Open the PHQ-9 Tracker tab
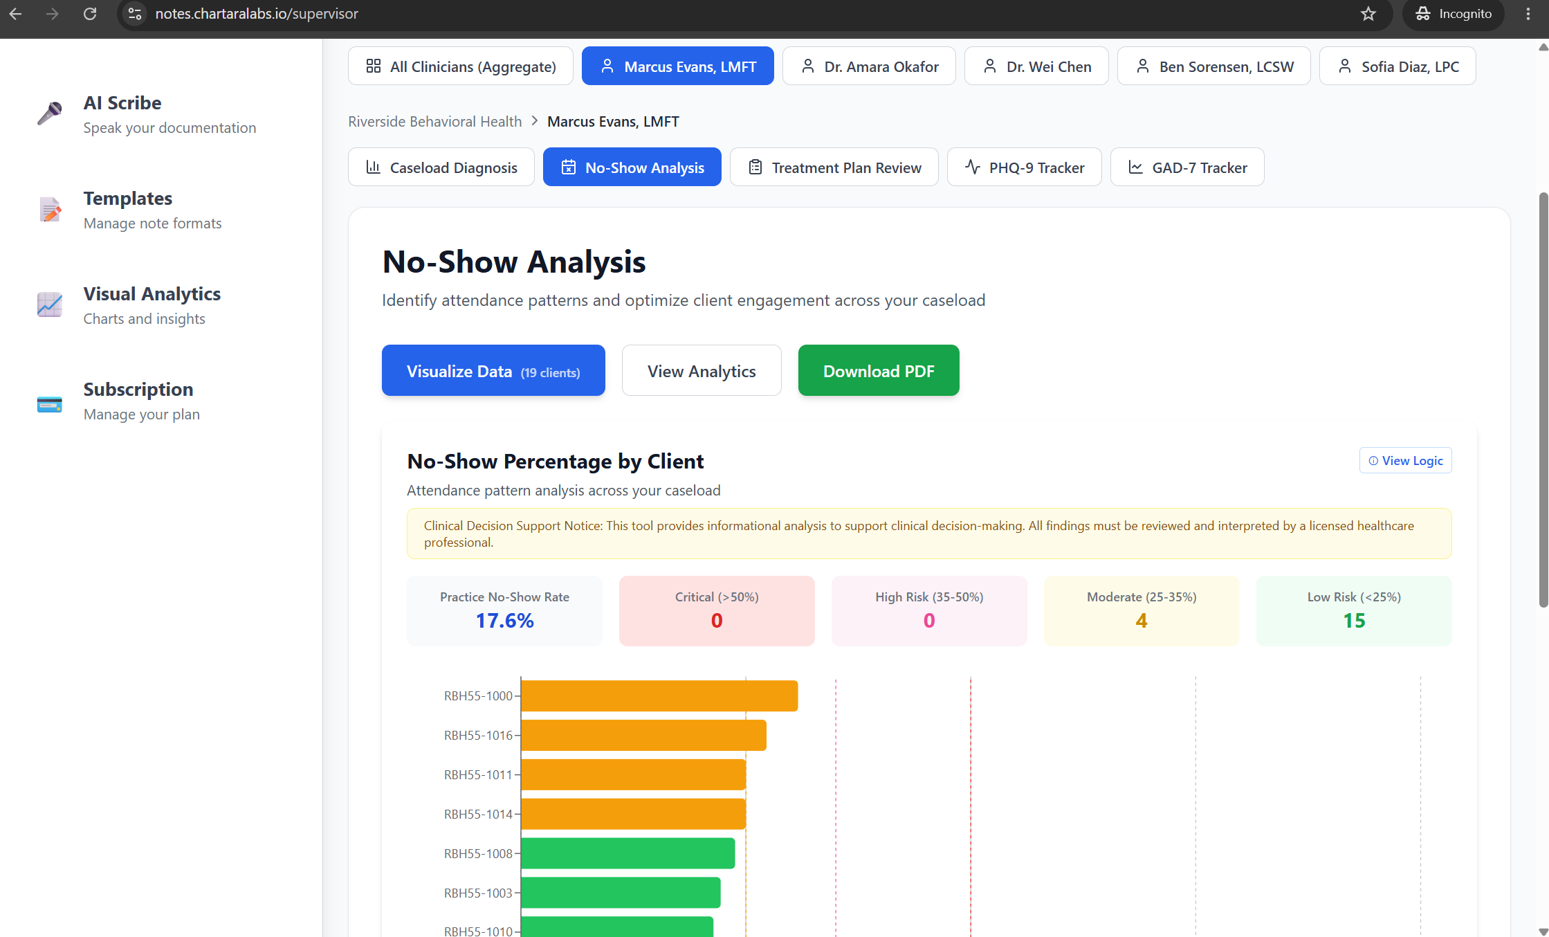The height and width of the screenshot is (937, 1549). click(x=1025, y=167)
